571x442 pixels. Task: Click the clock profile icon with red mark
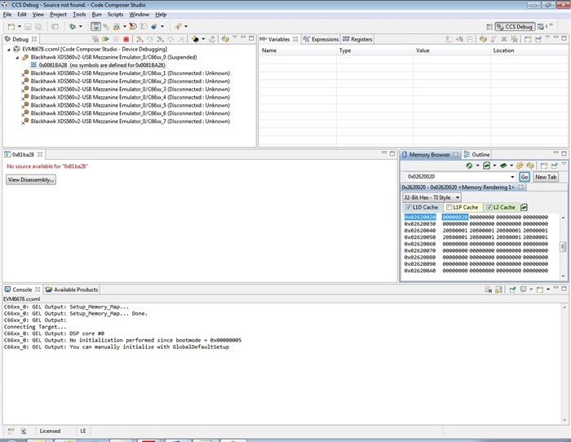click(133, 27)
